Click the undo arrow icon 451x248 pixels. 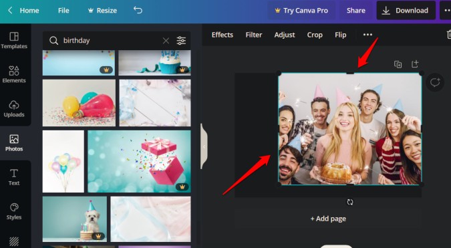138,10
